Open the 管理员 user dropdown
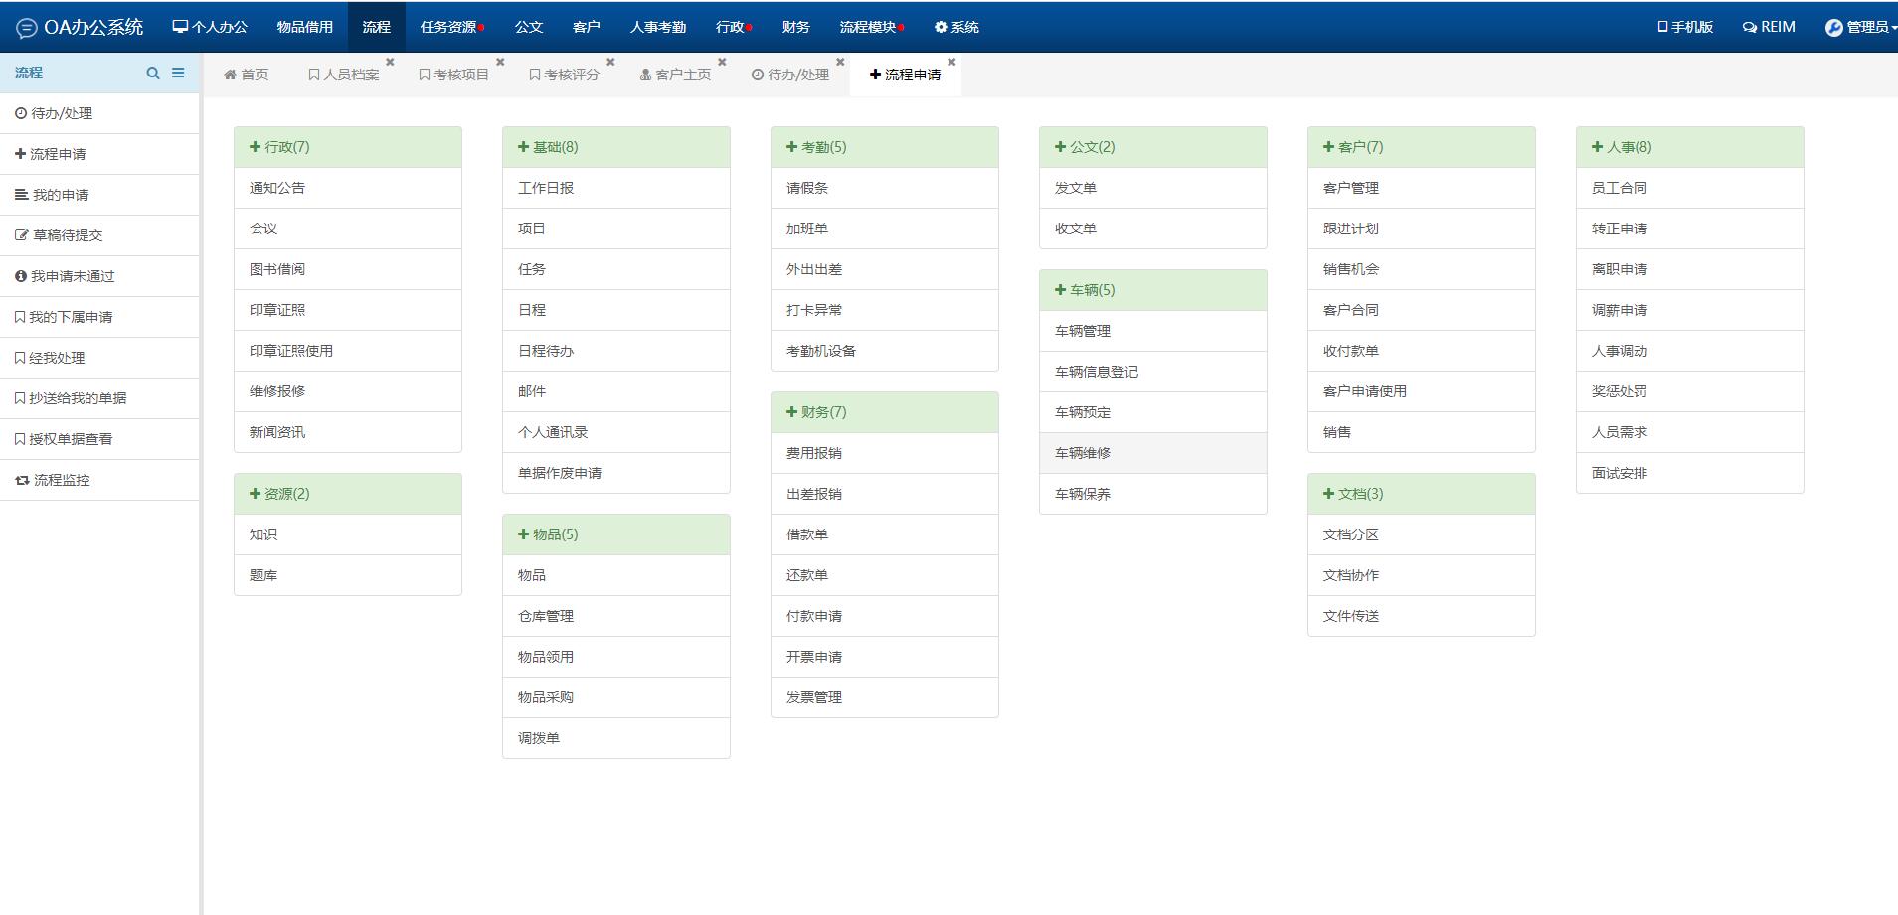This screenshot has width=1898, height=915. pyautogui.click(x=1860, y=27)
